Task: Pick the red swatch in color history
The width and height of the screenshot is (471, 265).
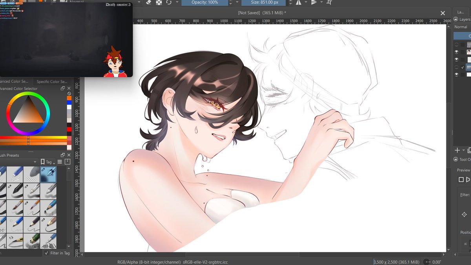Action: coord(69,129)
